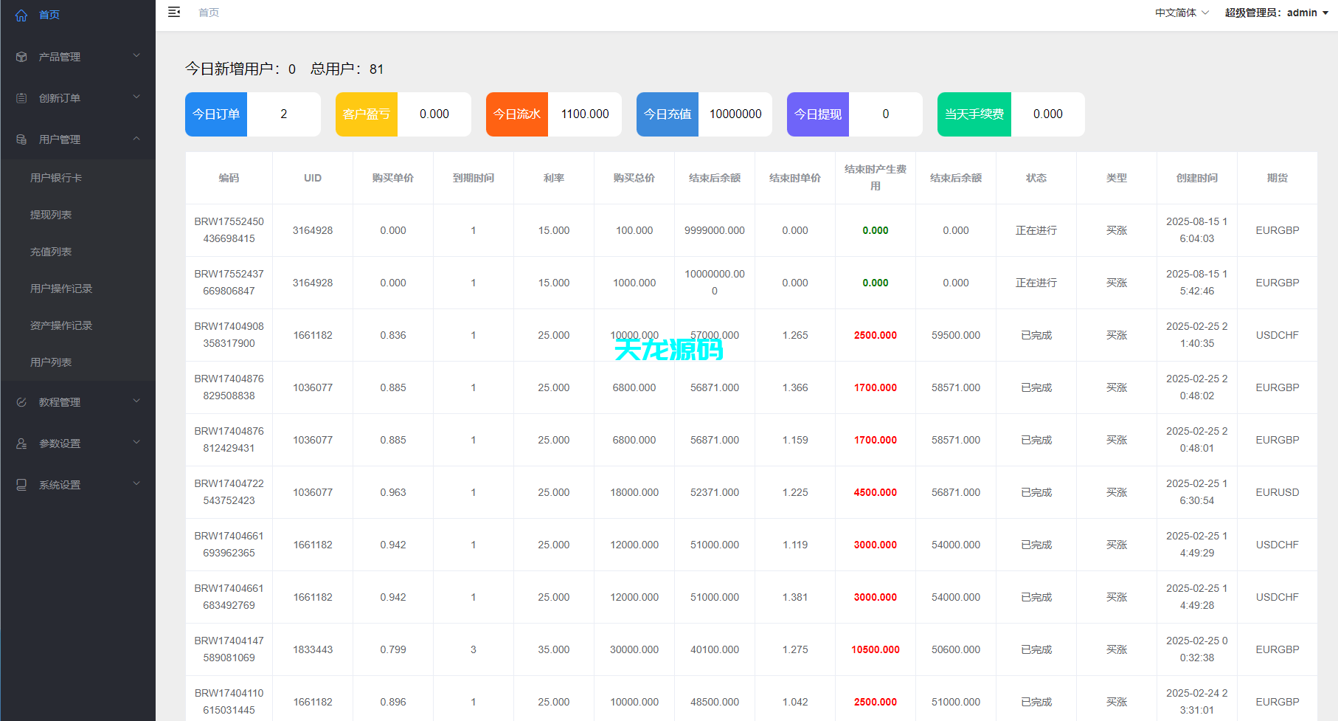Select 提现列表 in the sidebar

tap(51, 215)
